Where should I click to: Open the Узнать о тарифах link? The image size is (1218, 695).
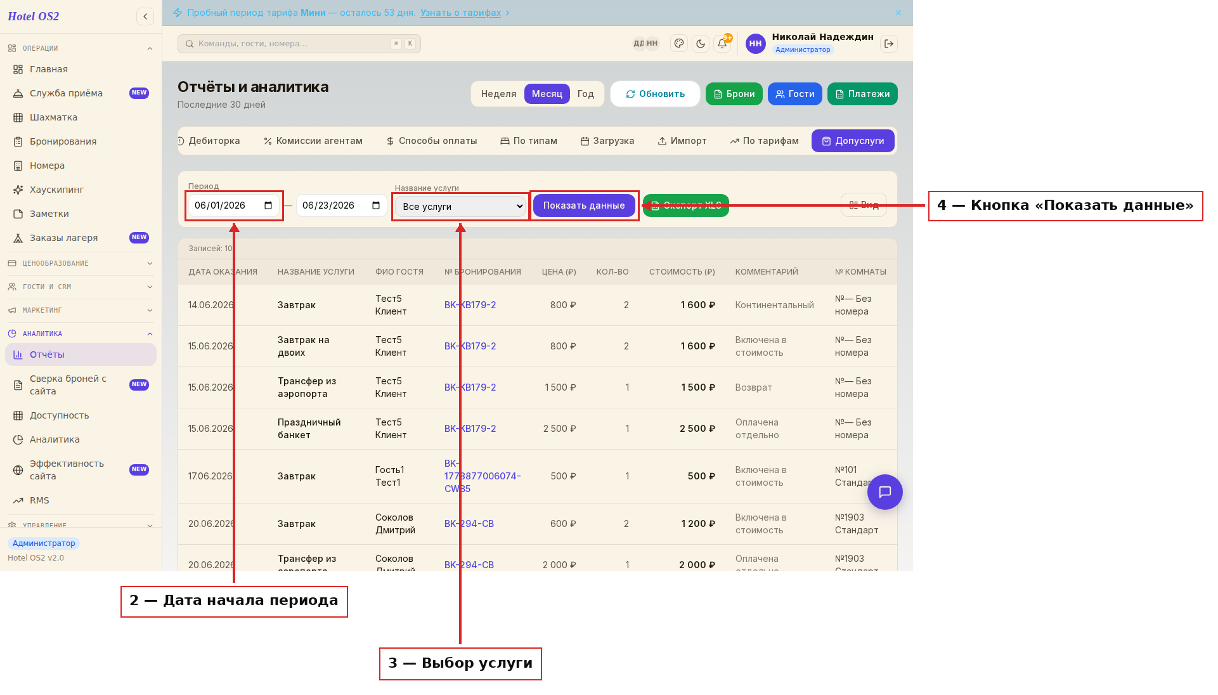(460, 13)
